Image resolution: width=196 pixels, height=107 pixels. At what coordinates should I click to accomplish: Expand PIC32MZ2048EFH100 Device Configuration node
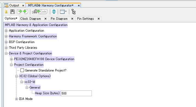click(11, 59)
